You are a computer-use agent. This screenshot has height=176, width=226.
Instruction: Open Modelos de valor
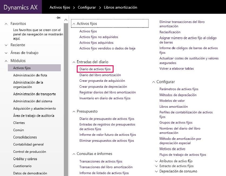(172, 101)
